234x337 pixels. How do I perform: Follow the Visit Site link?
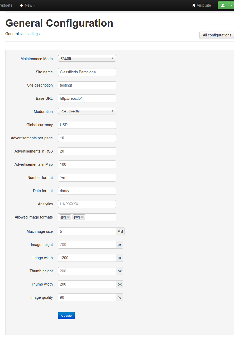click(x=204, y=5)
